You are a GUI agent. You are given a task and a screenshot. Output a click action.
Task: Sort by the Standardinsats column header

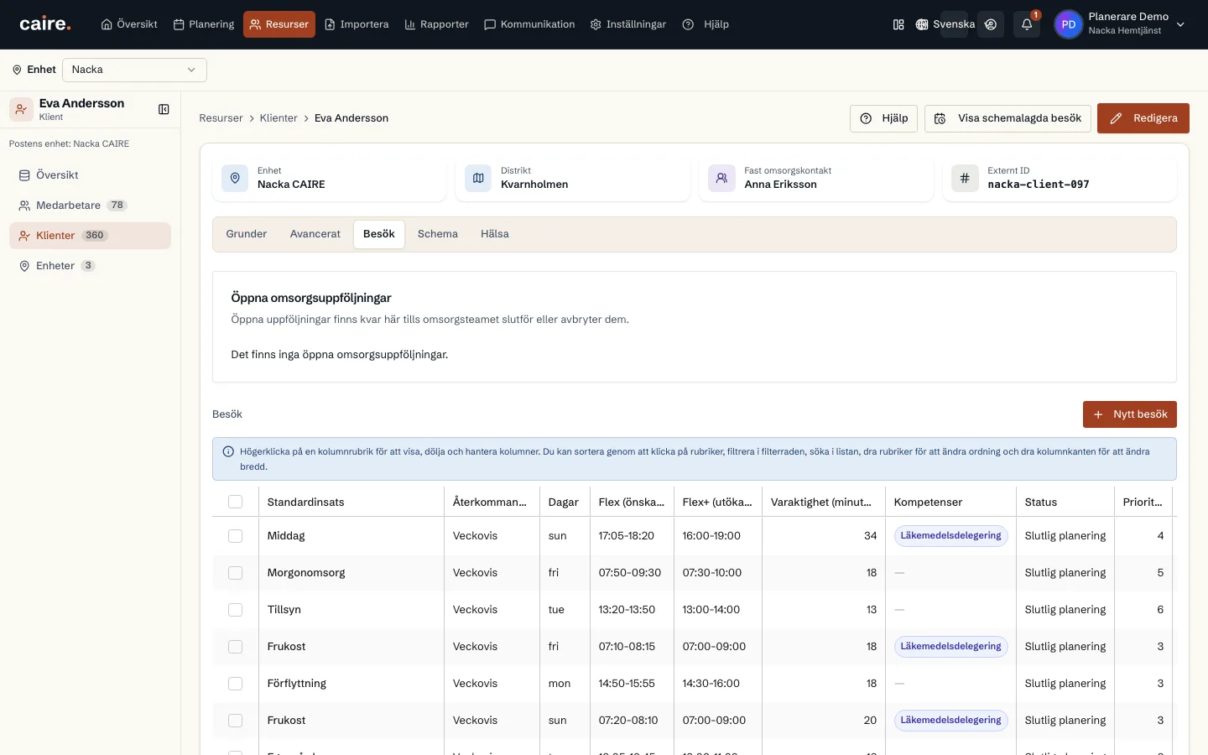pyautogui.click(x=306, y=502)
